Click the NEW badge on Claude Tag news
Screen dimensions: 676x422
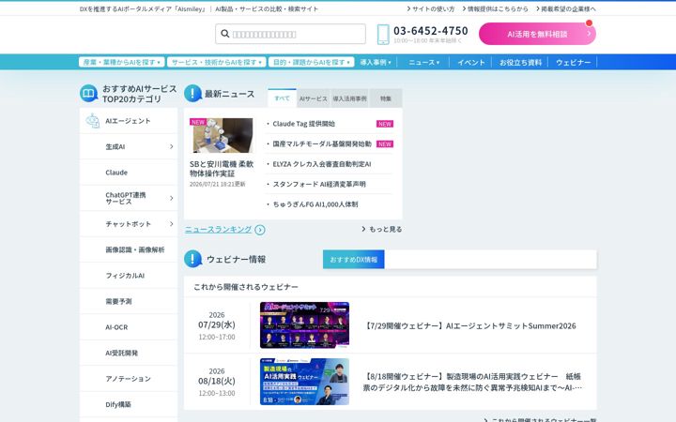[x=385, y=124]
